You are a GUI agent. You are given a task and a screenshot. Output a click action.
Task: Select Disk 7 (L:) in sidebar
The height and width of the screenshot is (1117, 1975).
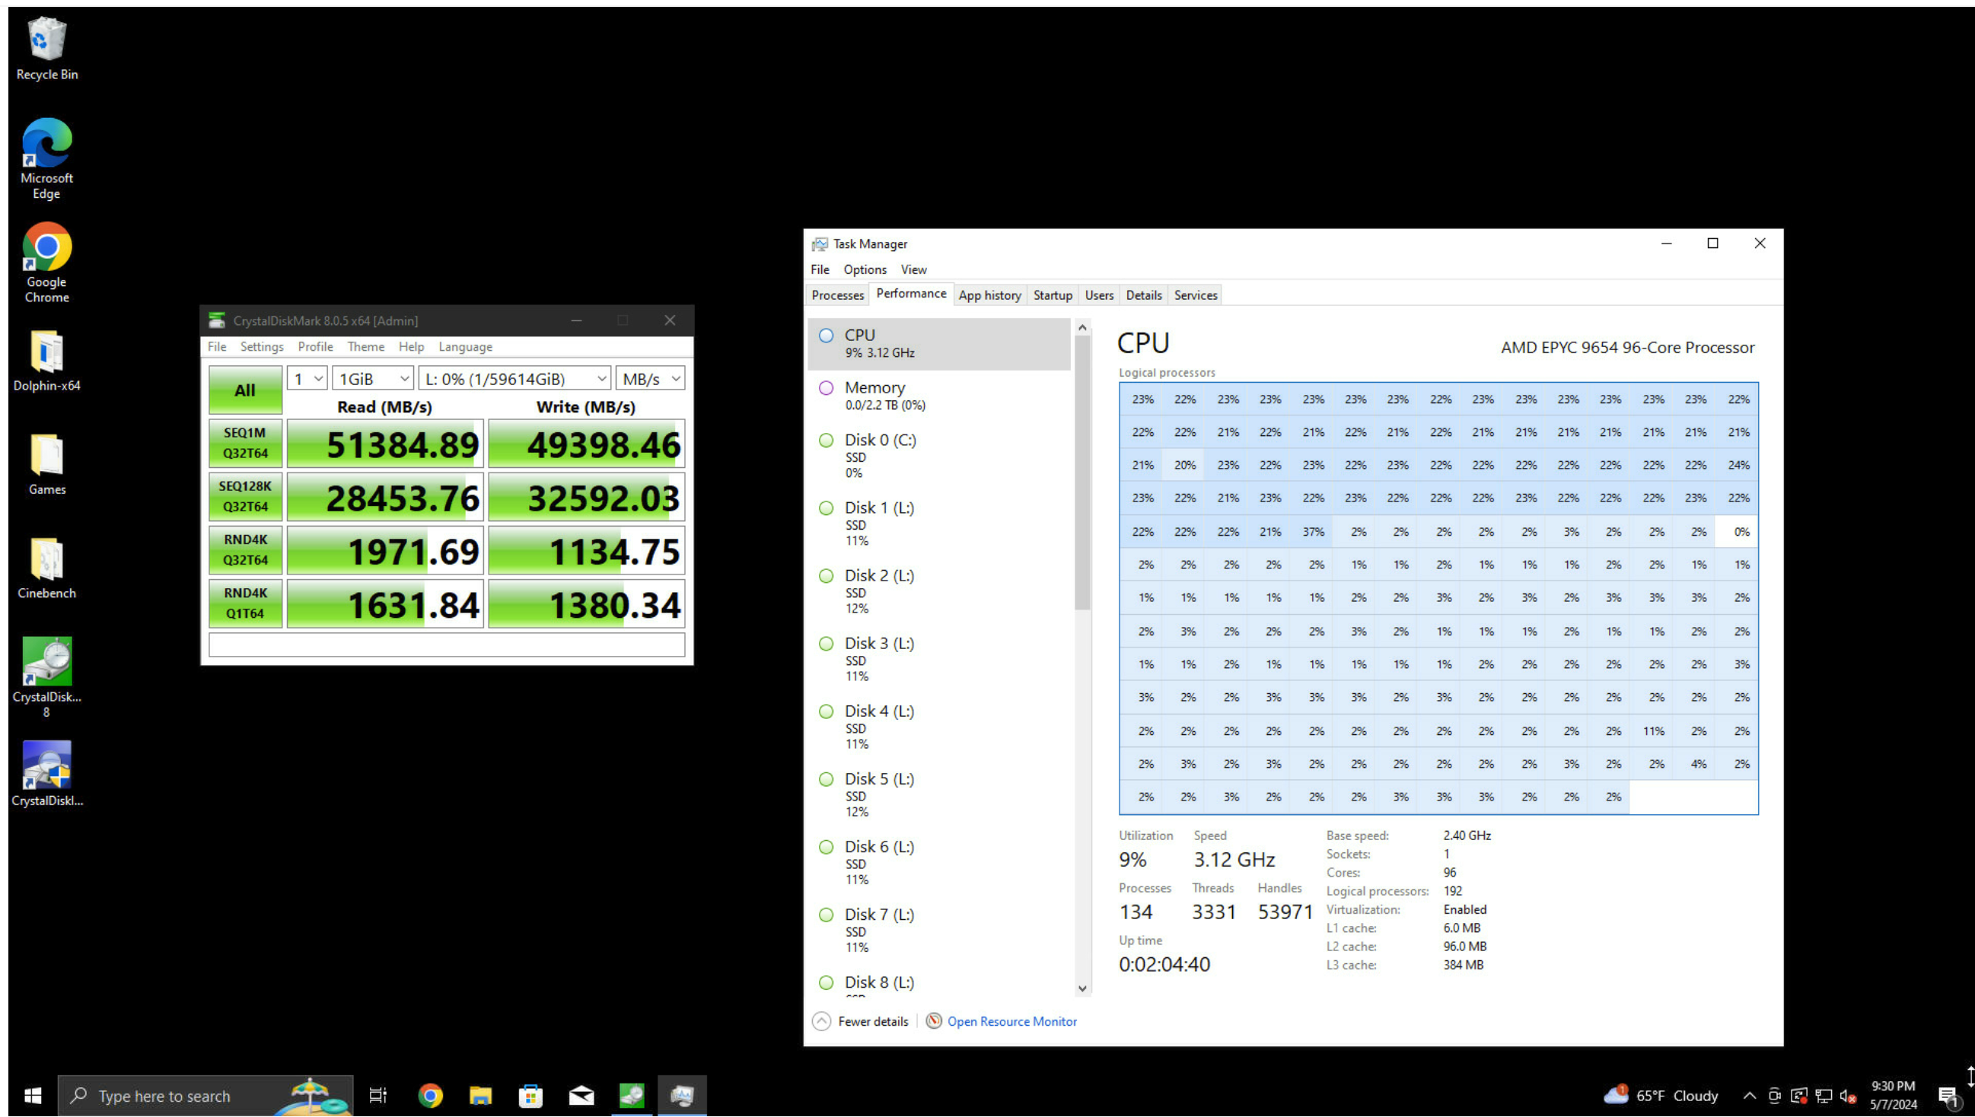939,930
